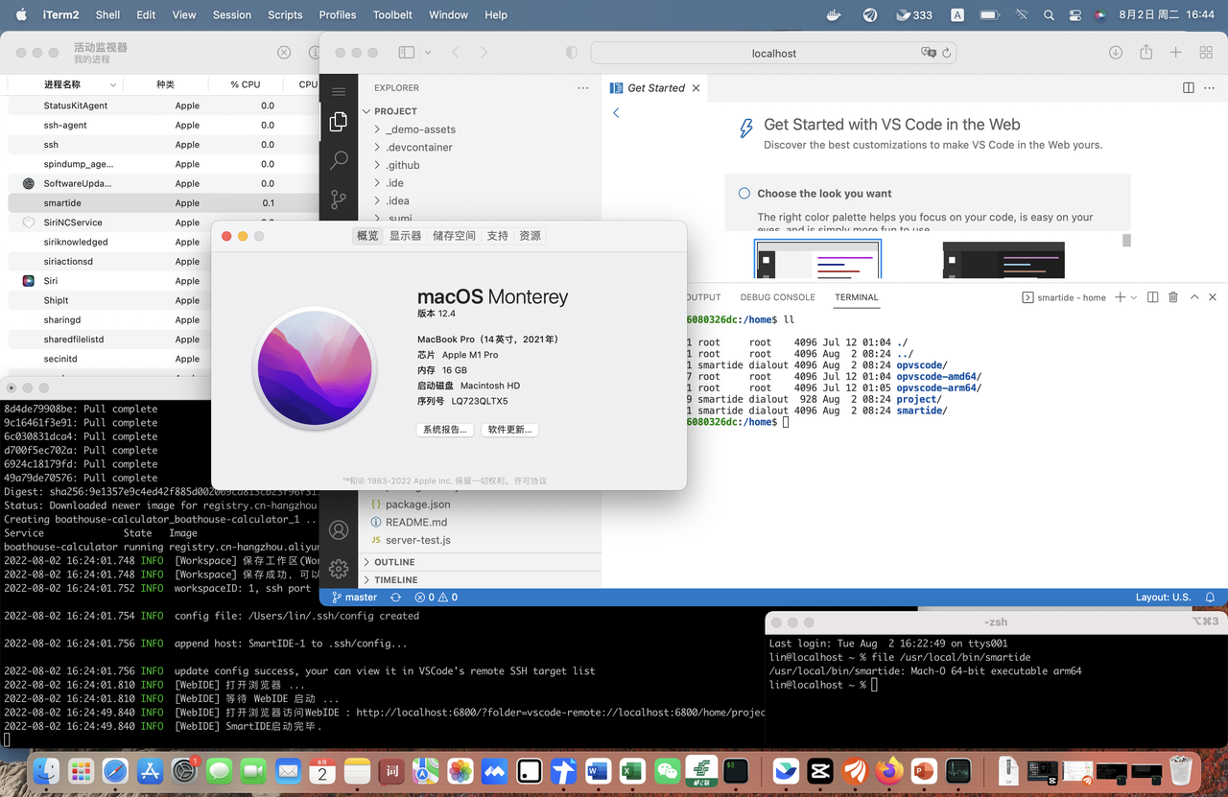Select the smartide process row
This screenshot has height=797, width=1228.
tap(163, 202)
